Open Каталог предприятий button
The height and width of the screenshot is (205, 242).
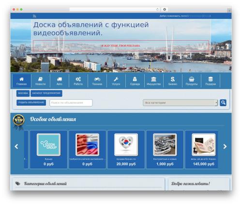click(46, 93)
